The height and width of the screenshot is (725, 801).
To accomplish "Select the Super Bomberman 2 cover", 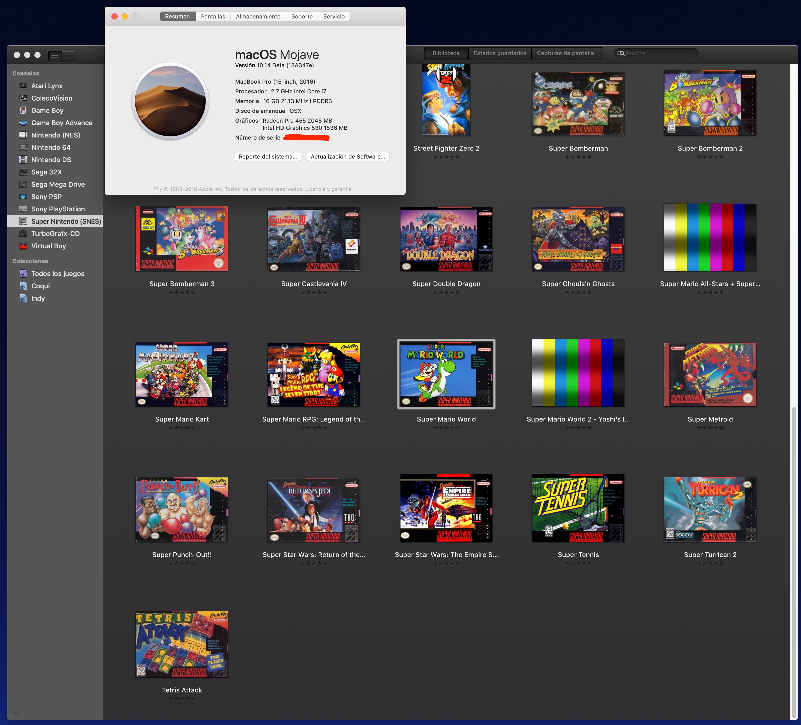I will [x=710, y=103].
